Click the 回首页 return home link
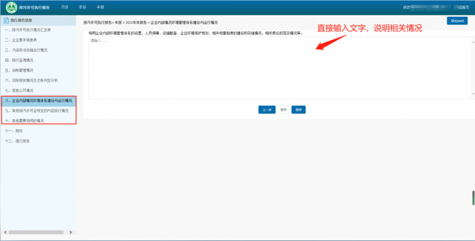Screen dimensions: 475x241 [x=463, y=7]
